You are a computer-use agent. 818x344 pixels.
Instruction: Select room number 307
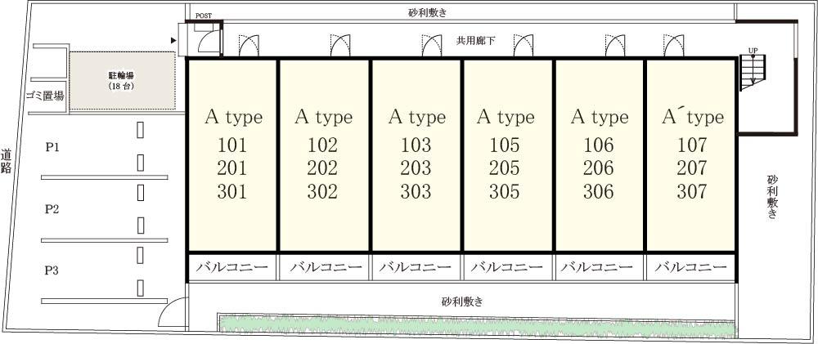click(x=692, y=192)
